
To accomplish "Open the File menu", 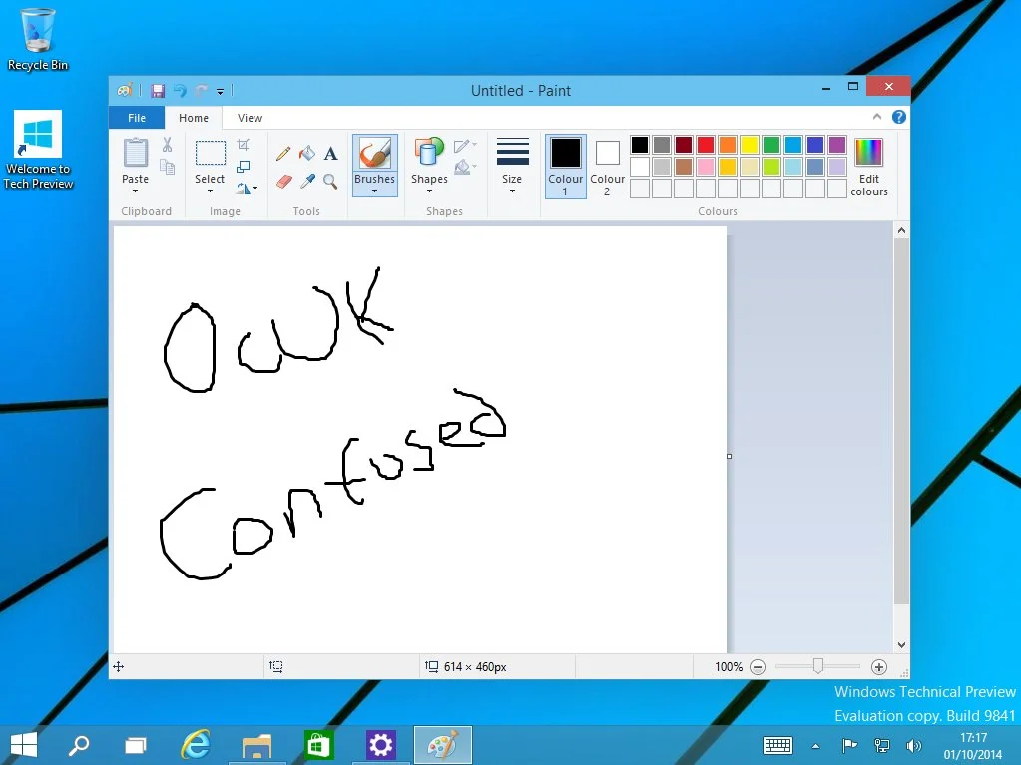I will coord(137,118).
